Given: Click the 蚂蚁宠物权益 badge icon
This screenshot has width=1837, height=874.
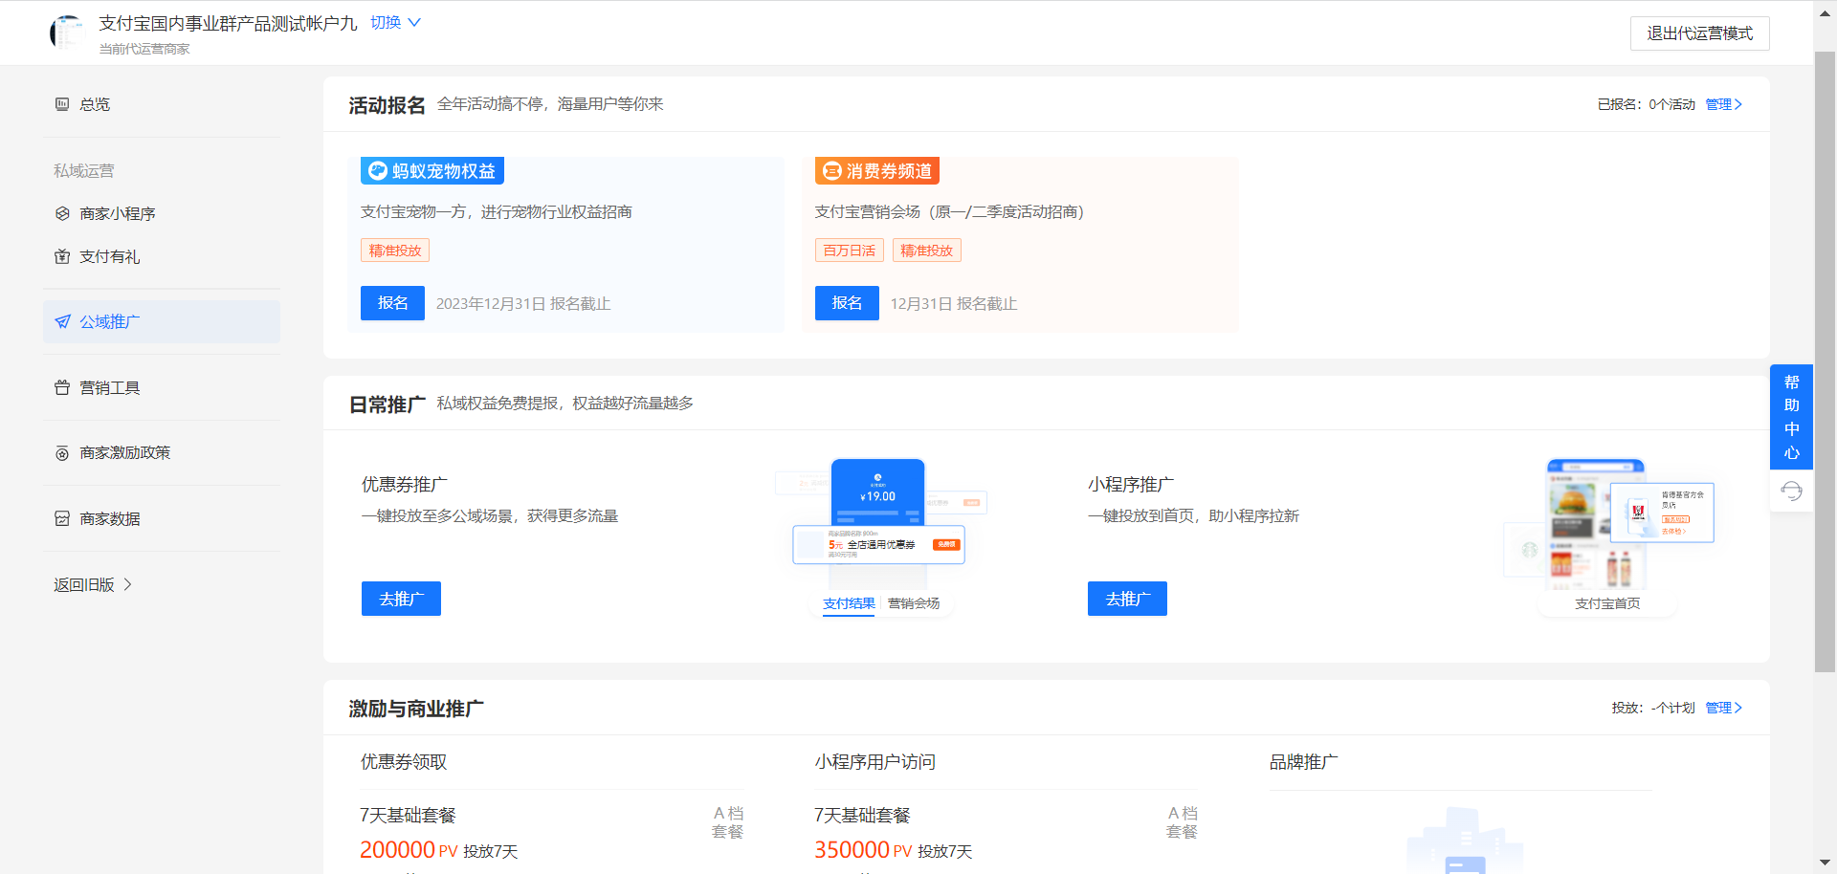Looking at the screenshot, I should 378,171.
